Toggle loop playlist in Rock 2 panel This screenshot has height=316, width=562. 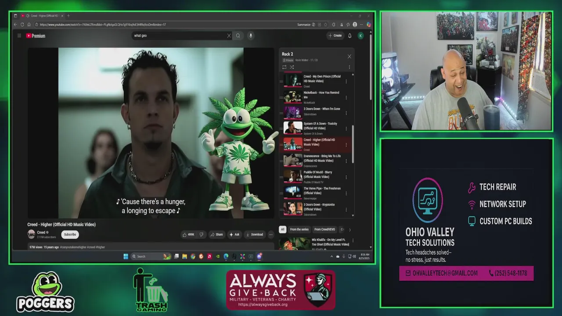(284, 67)
